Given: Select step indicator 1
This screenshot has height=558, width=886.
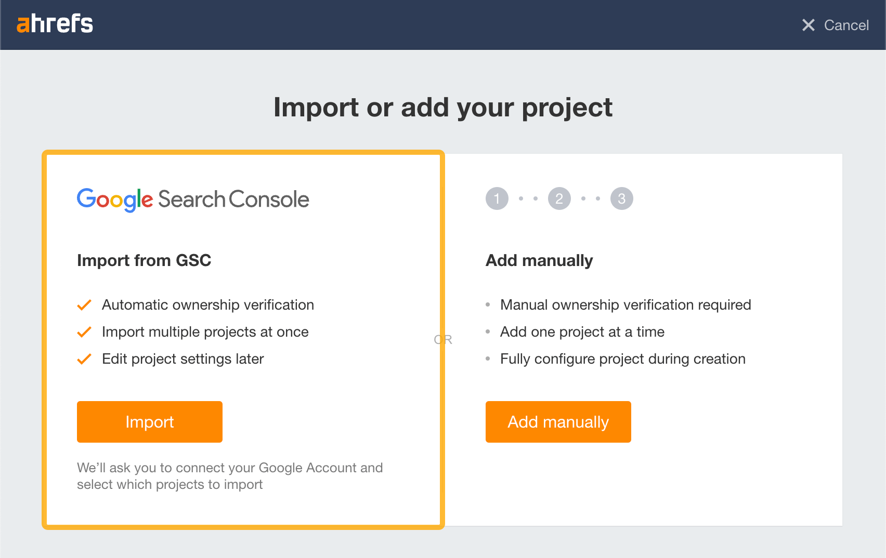Looking at the screenshot, I should [497, 198].
